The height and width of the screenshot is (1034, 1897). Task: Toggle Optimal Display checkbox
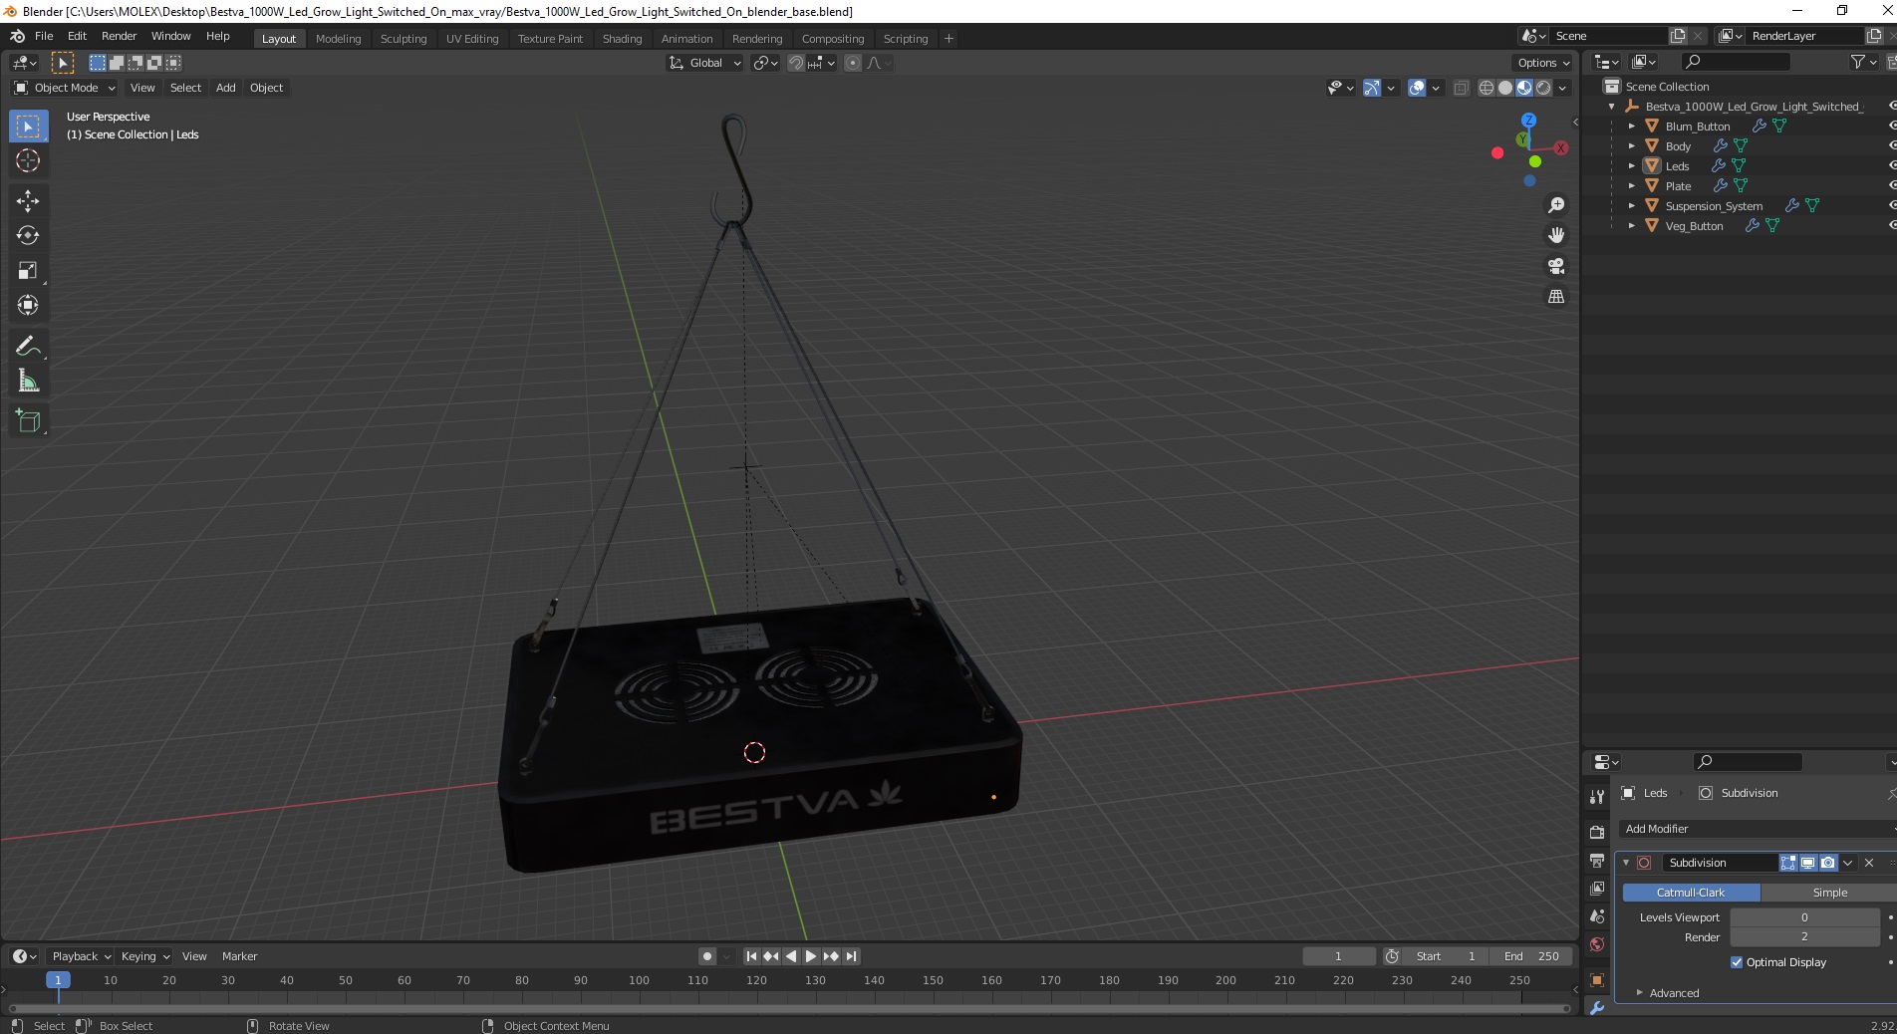(x=1737, y=962)
